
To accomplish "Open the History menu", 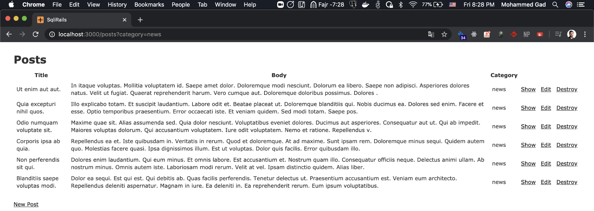I will (117, 4).
